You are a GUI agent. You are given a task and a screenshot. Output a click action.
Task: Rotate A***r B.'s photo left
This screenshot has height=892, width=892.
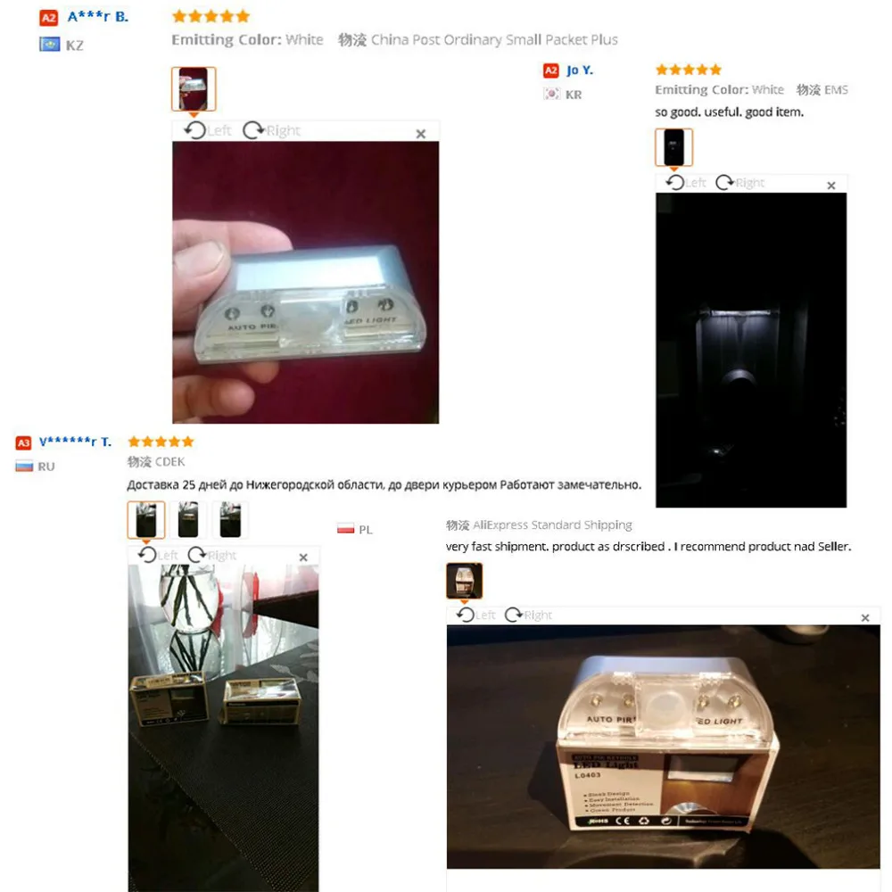[x=208, y=130]
